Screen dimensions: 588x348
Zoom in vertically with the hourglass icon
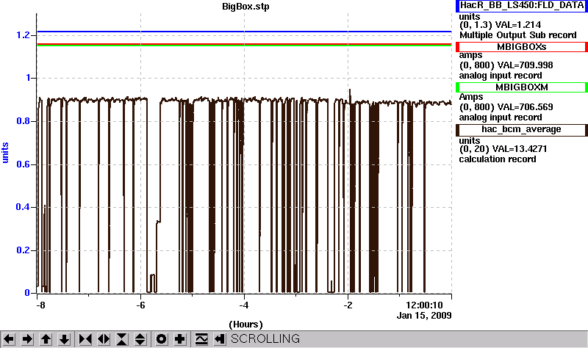pyautogui.click(x=122, y=339)
